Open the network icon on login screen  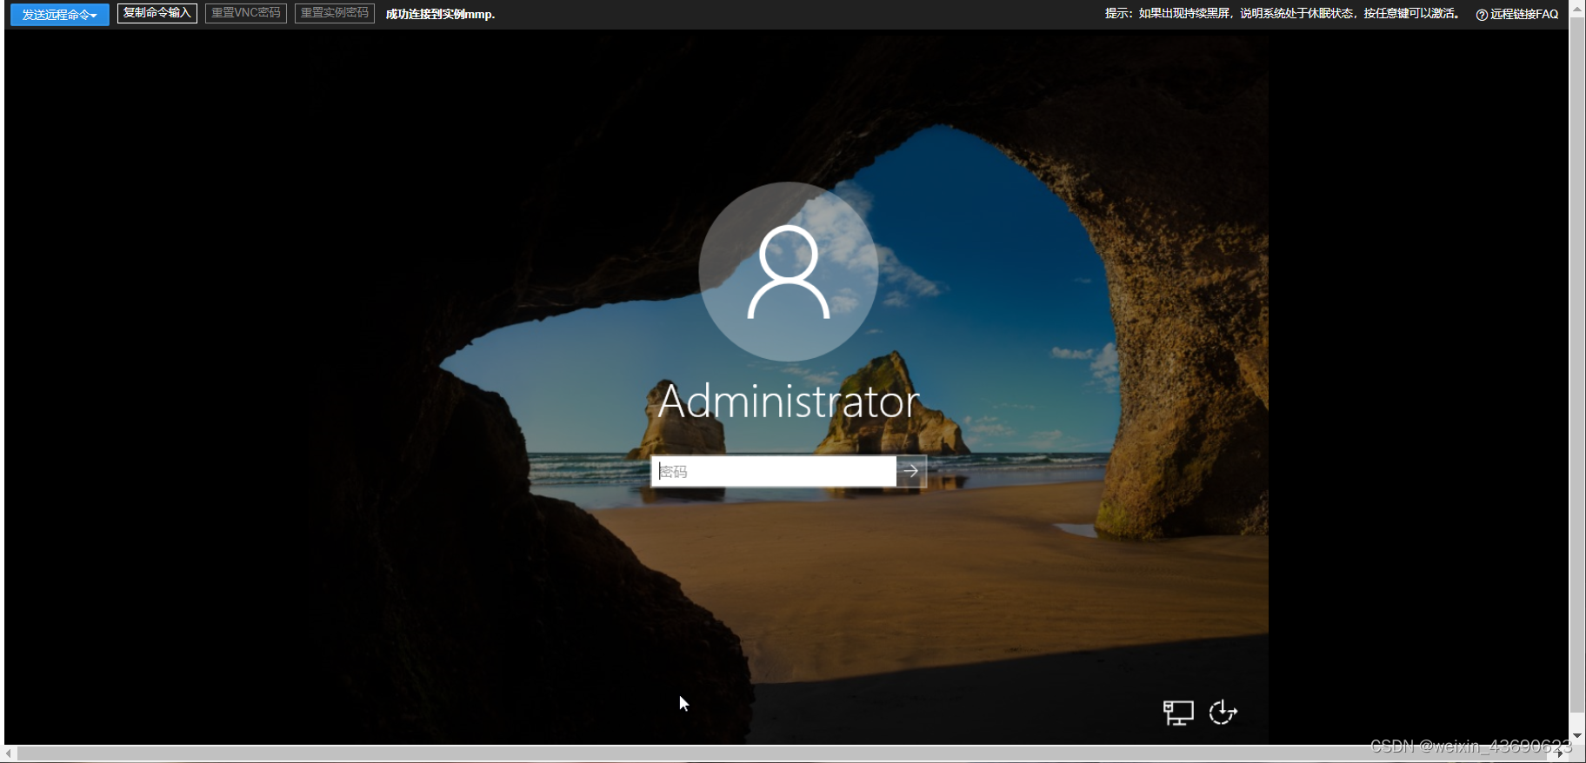pyautogui.click(x=1178, y=713)
